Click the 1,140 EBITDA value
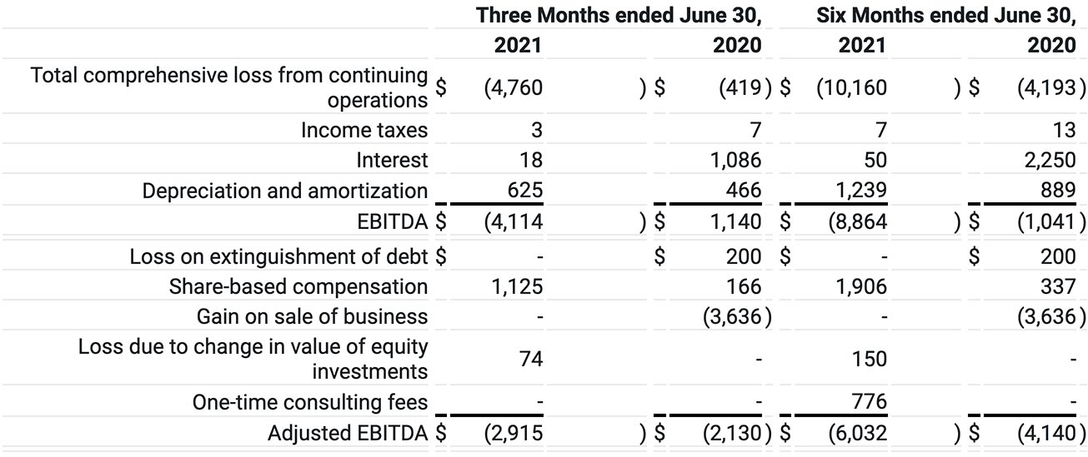 click(732, 221)
